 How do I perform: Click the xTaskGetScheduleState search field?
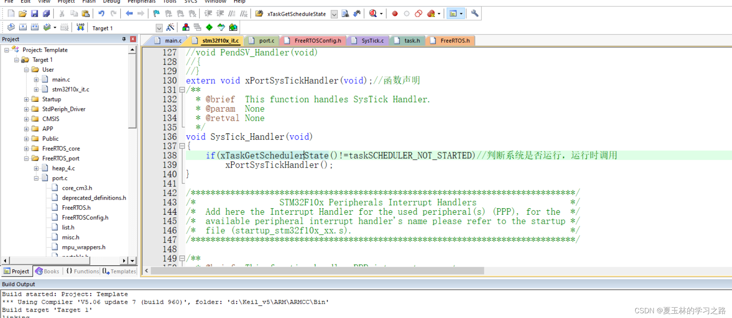(298, 14)
